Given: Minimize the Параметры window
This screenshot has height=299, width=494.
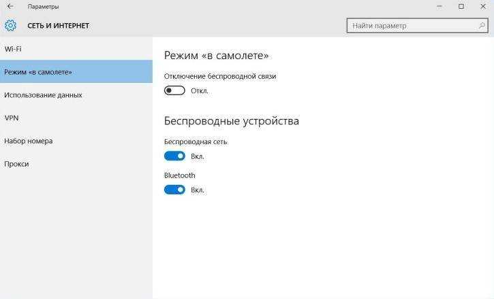Looking at the screenshot, I should pos(439,6).
